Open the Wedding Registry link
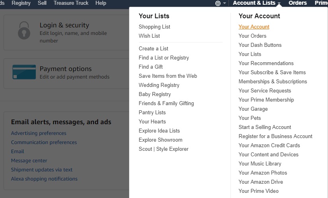Viewport: 328px width, 198px height. pos(159,85)
